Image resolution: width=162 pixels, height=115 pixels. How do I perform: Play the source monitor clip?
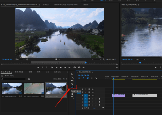[x=61, y=67]
